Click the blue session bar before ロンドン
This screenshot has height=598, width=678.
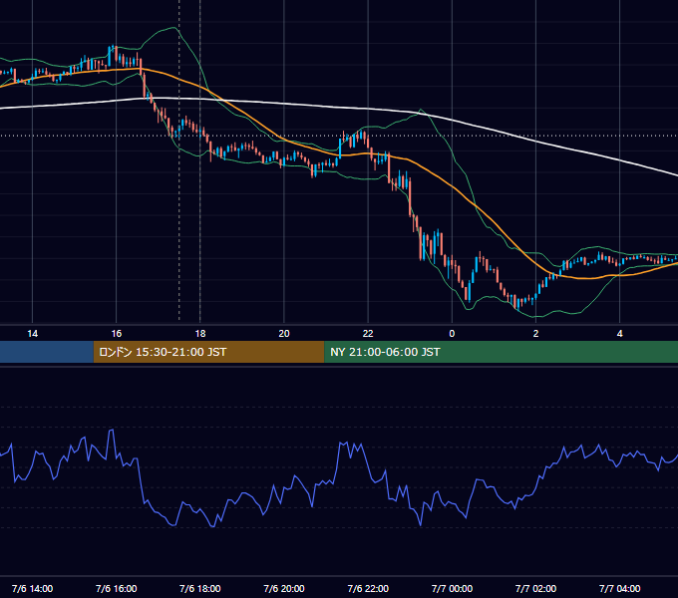(x=47, y=352)
